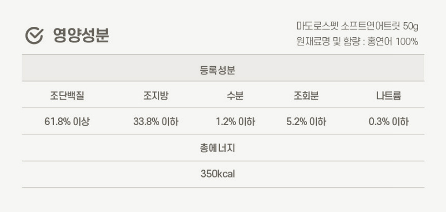This screenshot has height=212, width=446.
Task: Select the product name 마도로스펫 소프트연어트릿 50g
Action: coord(357,27)
